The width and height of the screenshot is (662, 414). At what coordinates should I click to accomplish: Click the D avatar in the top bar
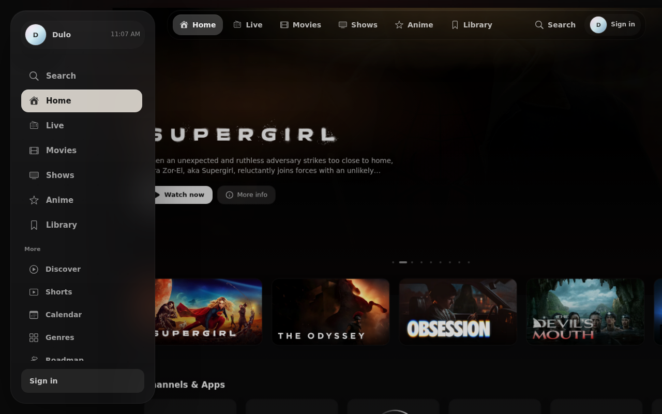coord(598,25)
